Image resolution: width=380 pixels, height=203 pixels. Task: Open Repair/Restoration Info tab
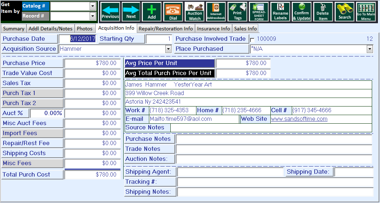[x=166, y=29]
